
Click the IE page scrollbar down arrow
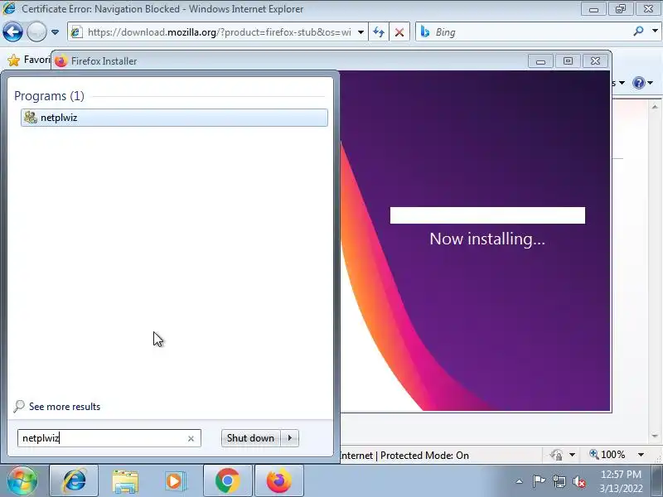click(655, 436)
